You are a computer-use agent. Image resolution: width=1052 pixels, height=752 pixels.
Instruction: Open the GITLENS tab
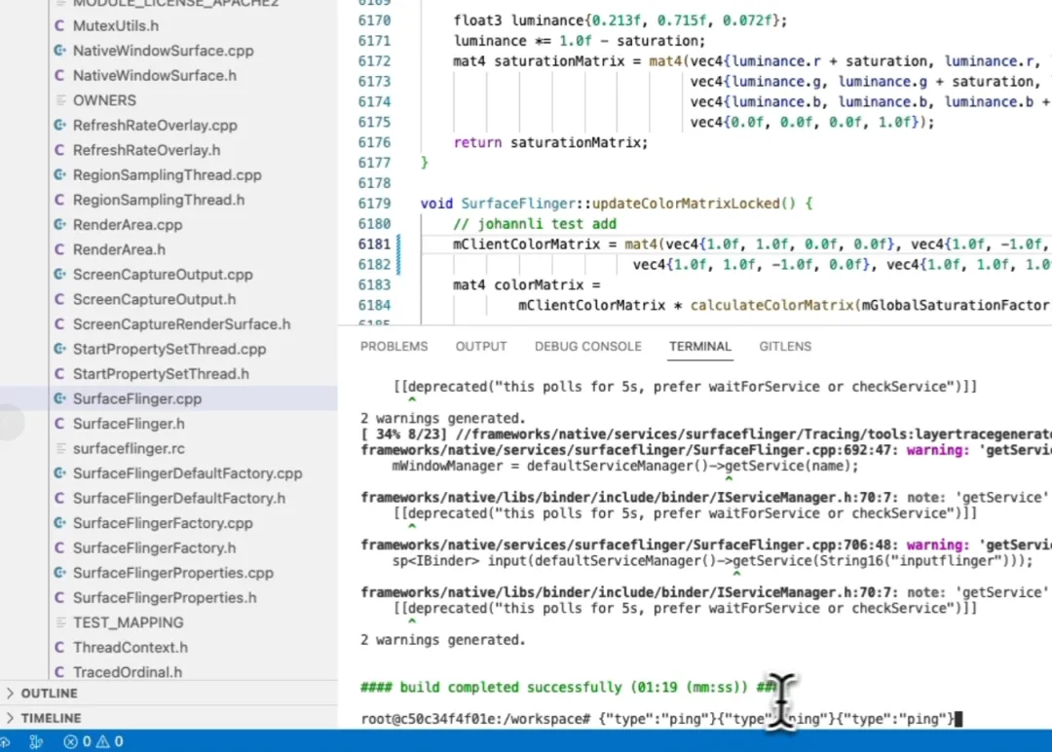pyautogui.click(x=785, y=346)
